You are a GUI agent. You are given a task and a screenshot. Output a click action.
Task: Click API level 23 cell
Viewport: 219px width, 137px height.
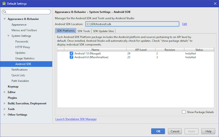click(x=129, y=57)
